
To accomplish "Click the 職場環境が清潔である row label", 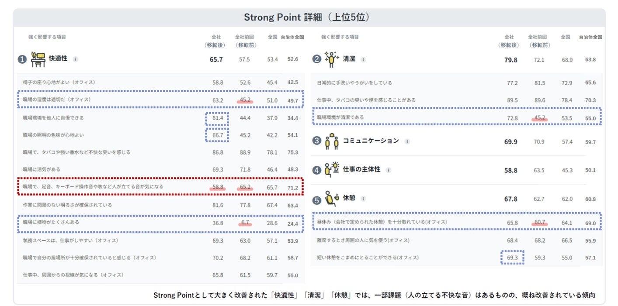I will (x=340, y=117).
